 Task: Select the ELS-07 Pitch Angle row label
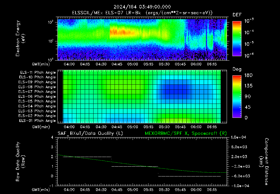pyautogui.click(x=37, y=92)
